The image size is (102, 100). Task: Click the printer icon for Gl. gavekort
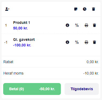click(86, 42)
